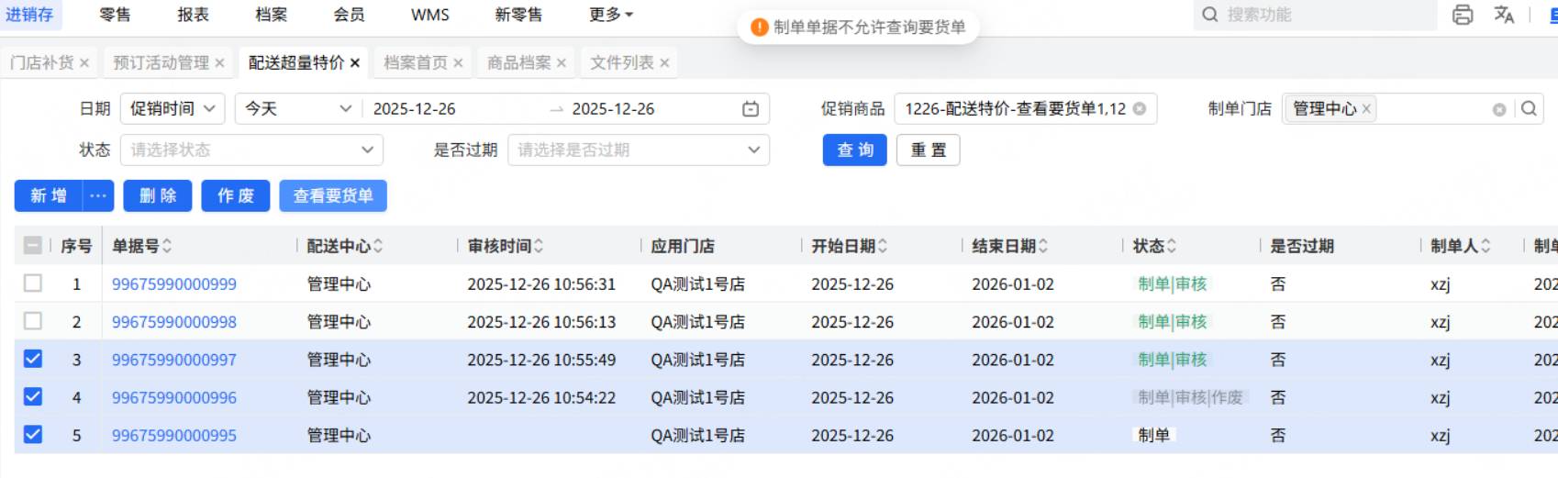Open the date range calendar icon
This screenshot has height=478, width=1558.
751,109
